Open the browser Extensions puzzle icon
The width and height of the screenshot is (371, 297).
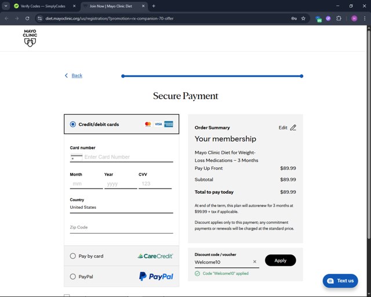click(x=339, y=19)
